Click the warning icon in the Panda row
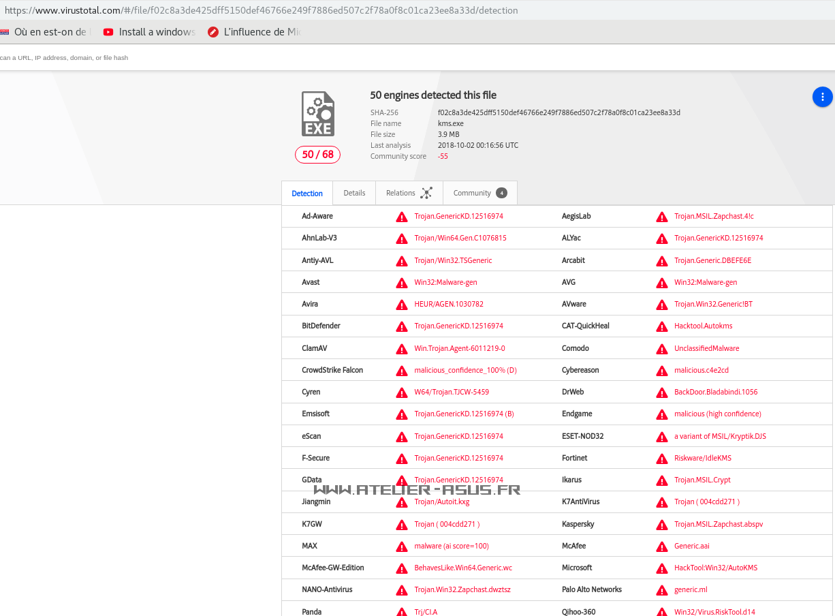 [402, 612]
